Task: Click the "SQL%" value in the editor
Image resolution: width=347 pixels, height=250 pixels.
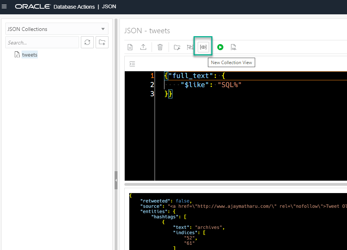Action: 229,85
